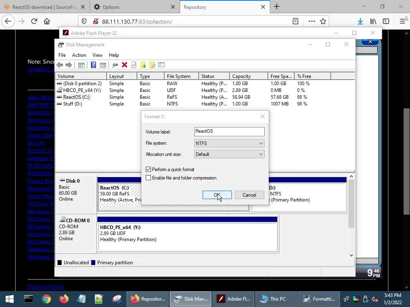This screenshot has width=410, height=307.
Task: Click the Firefox address bar URL
Action: coord(137,22)
